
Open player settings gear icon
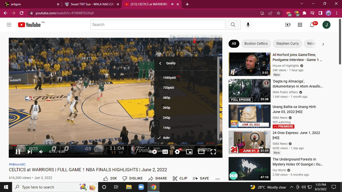coord(177,151)
